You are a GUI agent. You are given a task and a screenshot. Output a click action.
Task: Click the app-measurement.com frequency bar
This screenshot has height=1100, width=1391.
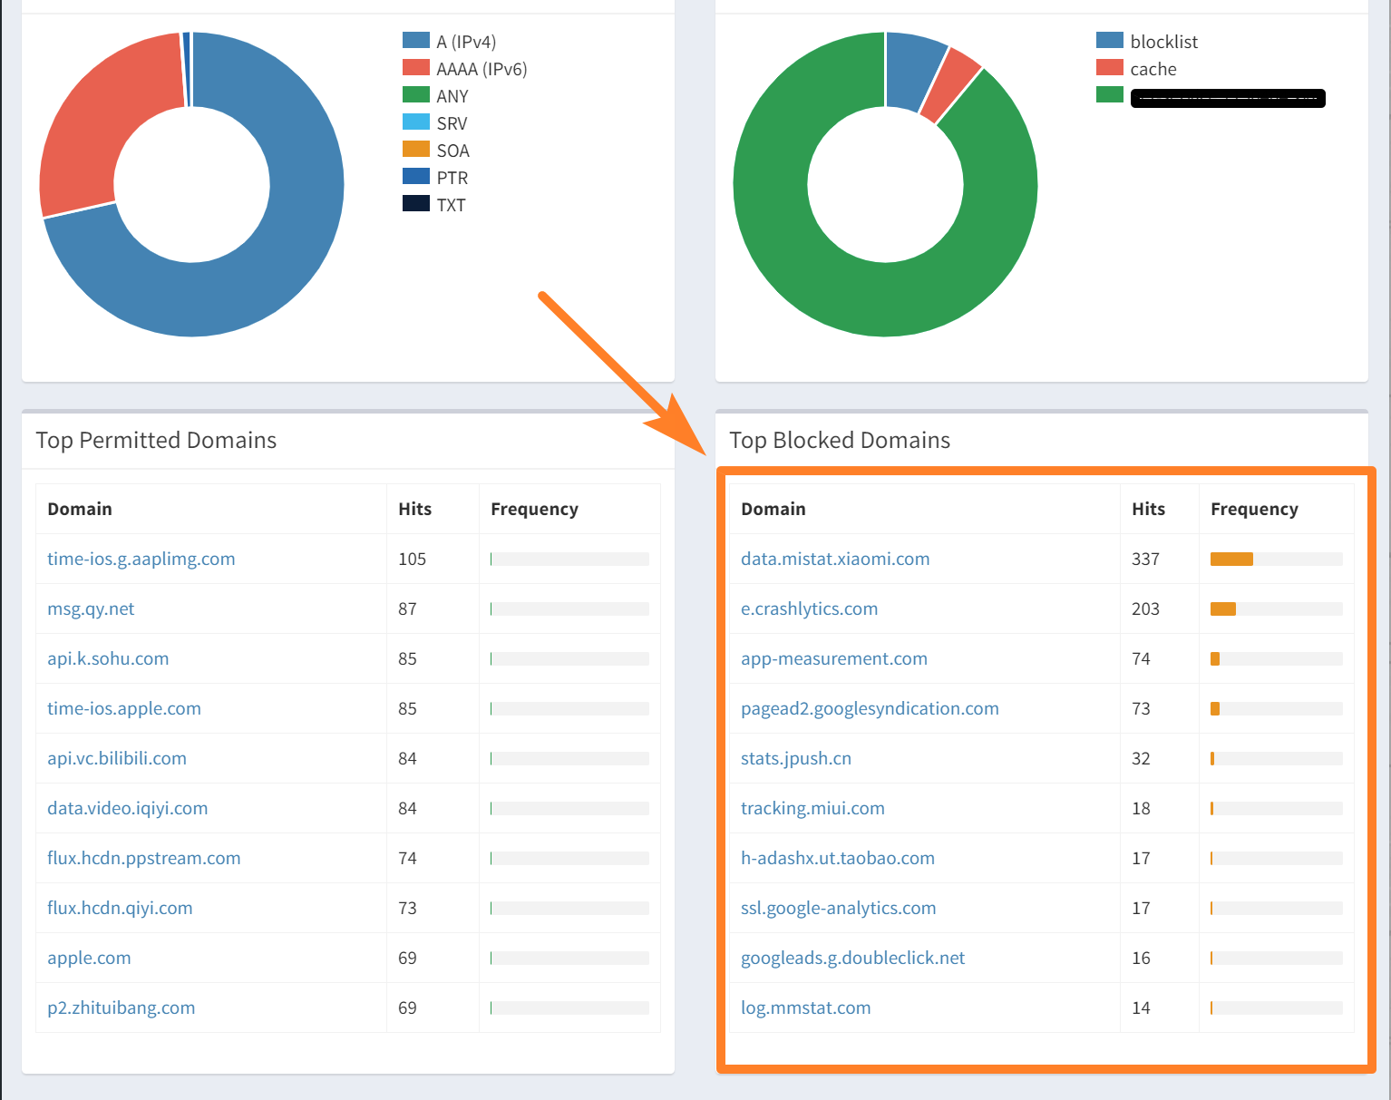[1277, 658]
